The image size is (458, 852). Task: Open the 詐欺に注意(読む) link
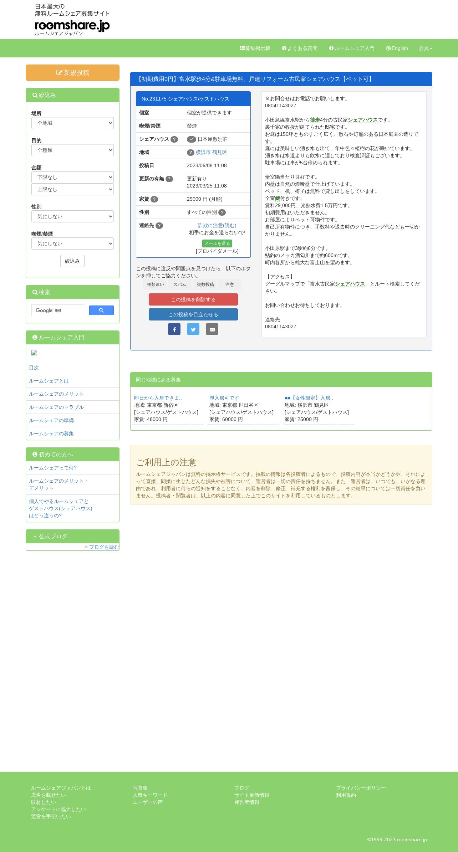(x=217, y=225)
